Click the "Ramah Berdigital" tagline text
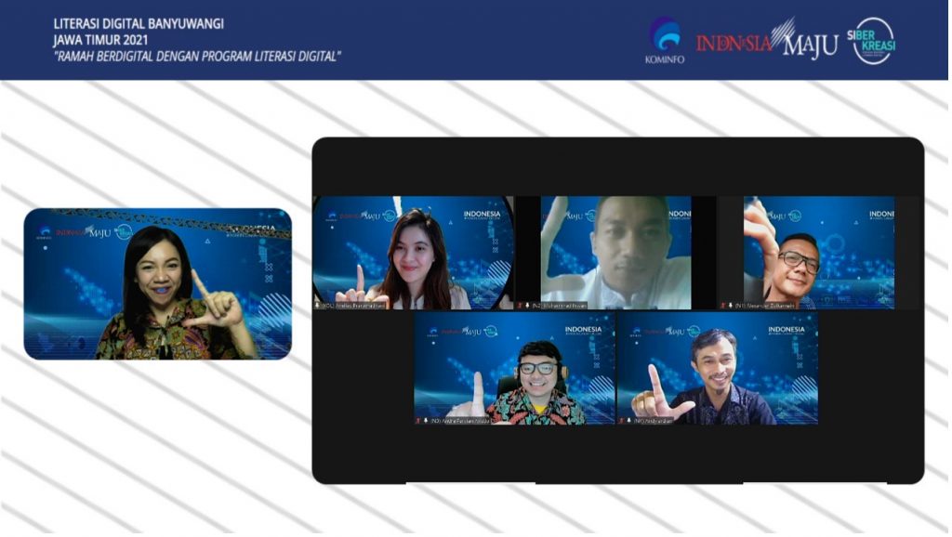This screenshot has height=537, width=952. [197, 57]
